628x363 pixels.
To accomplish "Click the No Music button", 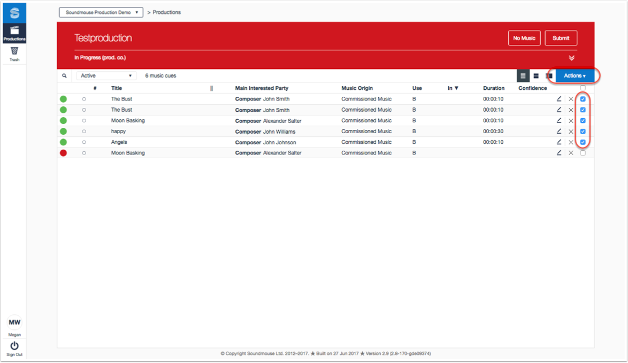I will click(x=524, y=38).
